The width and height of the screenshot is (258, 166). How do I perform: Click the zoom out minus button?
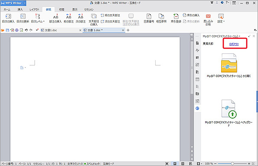(x=215, y=163)
